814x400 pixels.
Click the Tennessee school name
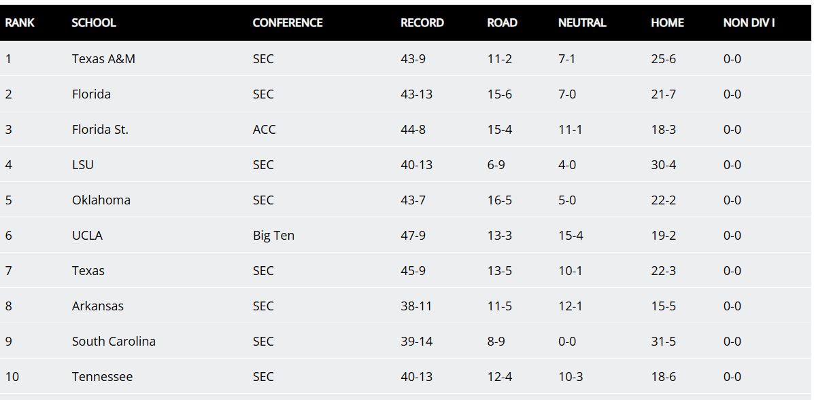[102, 376]
